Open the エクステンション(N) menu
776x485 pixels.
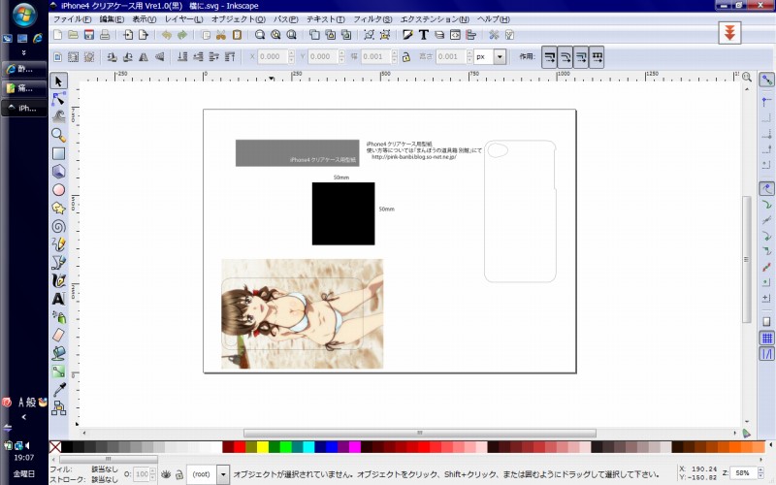[435, 19]
